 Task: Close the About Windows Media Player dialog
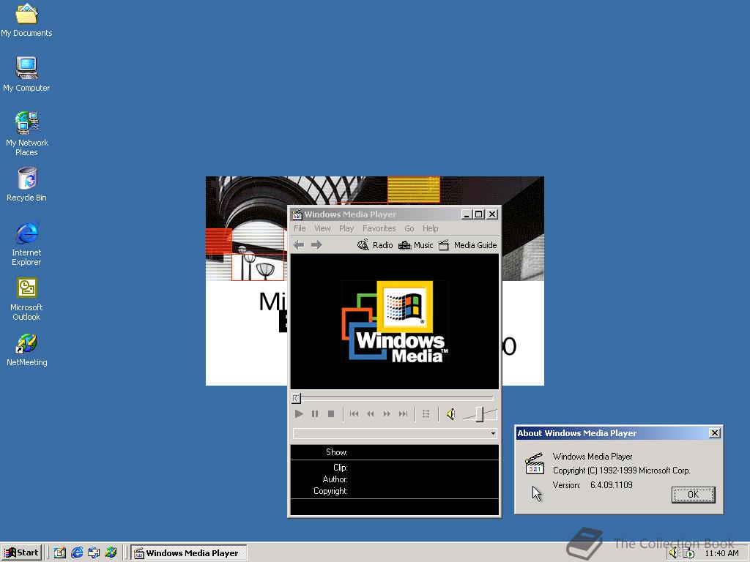point(715,433)
